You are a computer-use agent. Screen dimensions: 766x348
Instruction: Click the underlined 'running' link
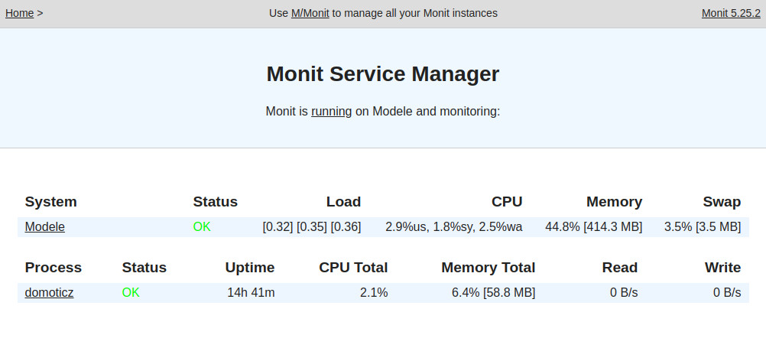(x=331, y=111)
